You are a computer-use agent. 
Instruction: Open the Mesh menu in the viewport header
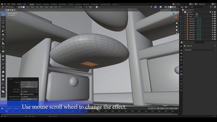[x=41, y=7]
